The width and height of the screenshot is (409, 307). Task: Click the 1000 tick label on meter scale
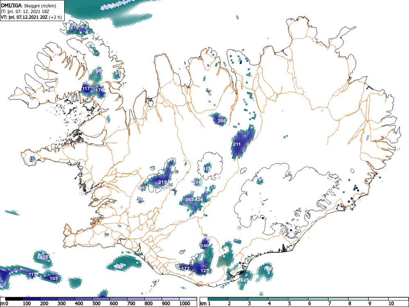(185, 304)
